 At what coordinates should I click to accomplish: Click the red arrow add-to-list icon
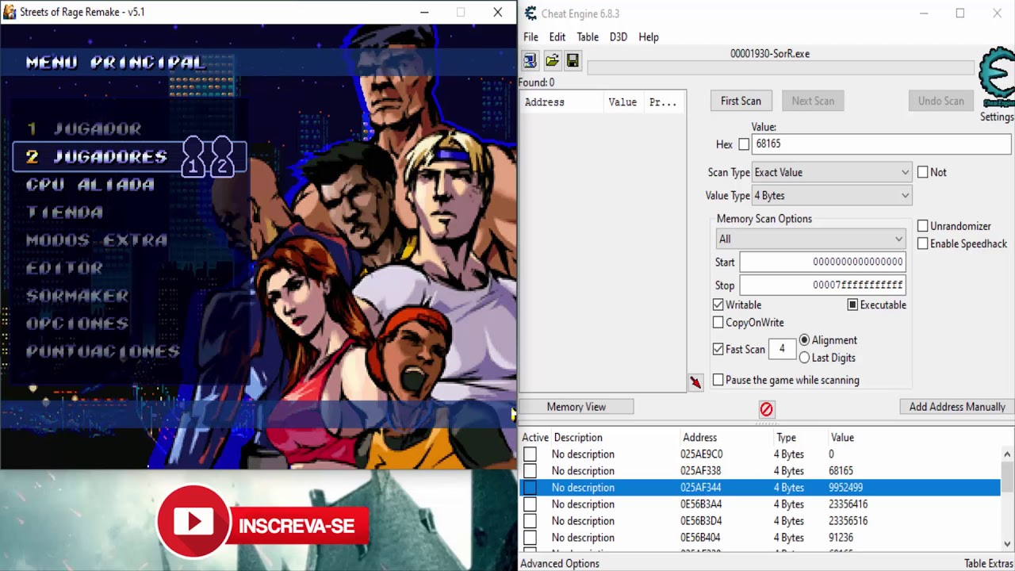(x=695, y=383)
